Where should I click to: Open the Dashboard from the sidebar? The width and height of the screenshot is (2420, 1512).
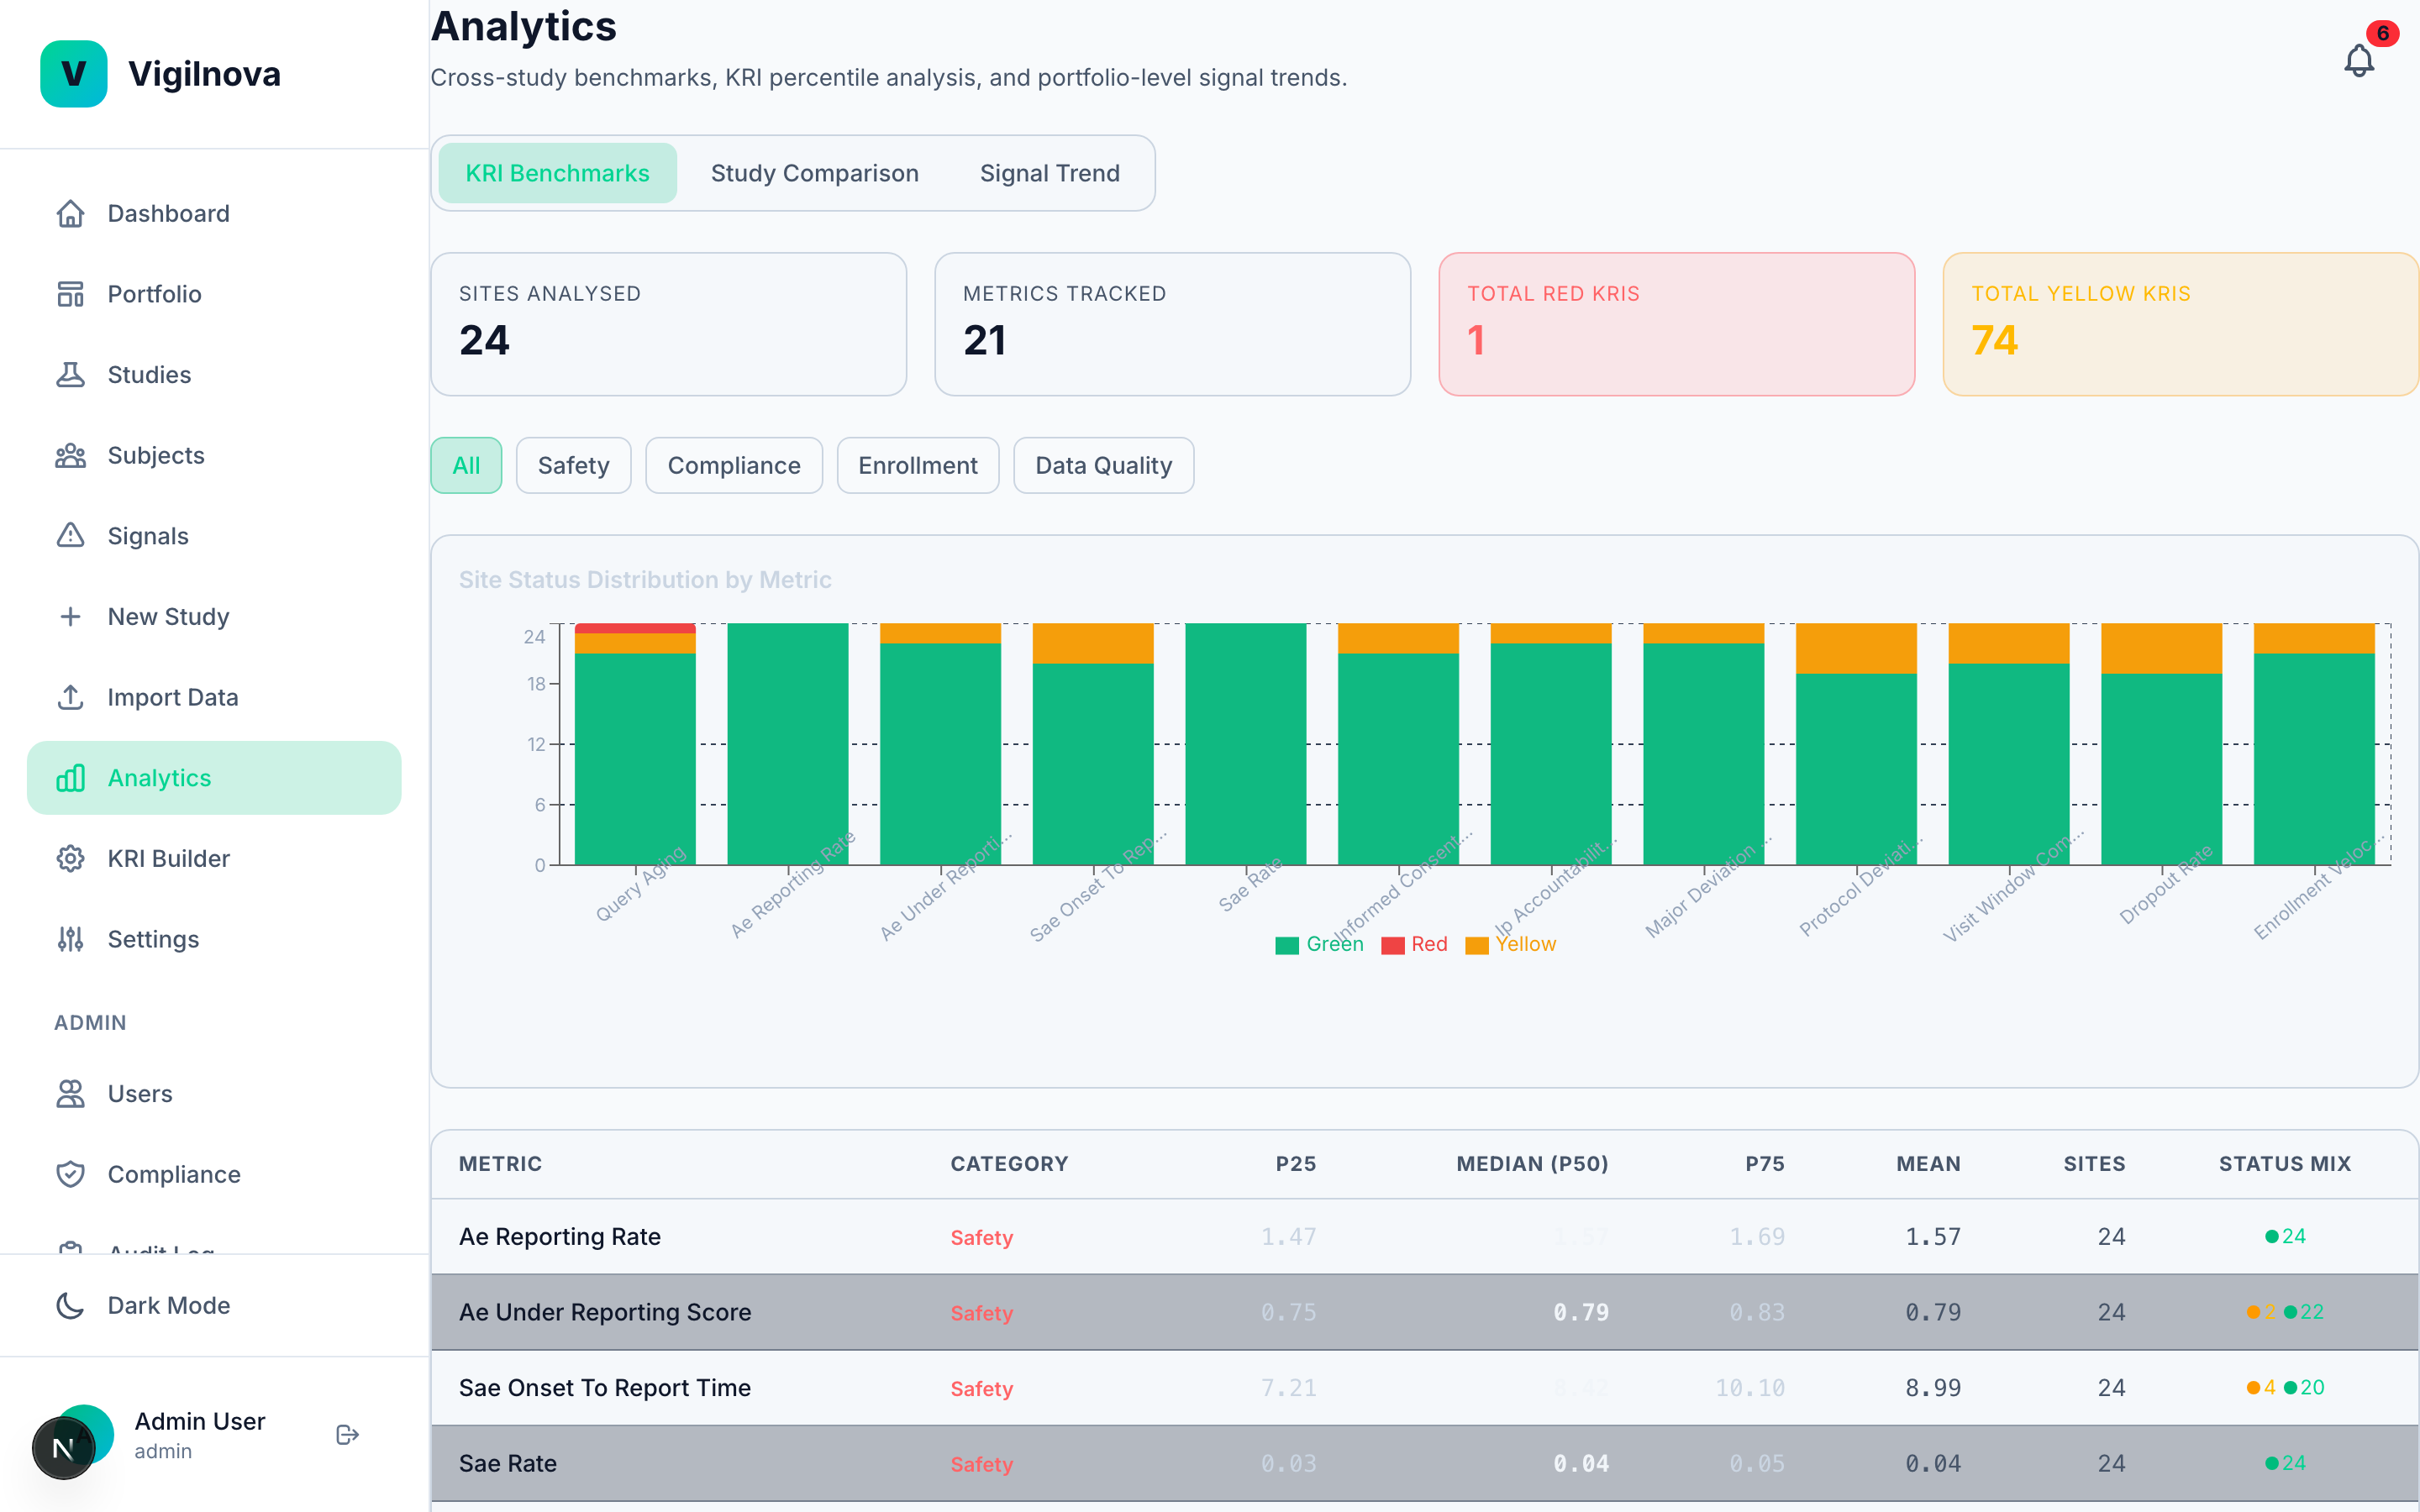166,213
